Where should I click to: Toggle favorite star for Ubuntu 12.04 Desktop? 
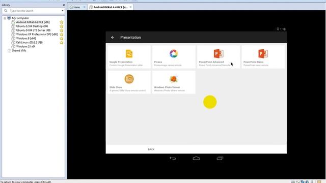point(62,26)
